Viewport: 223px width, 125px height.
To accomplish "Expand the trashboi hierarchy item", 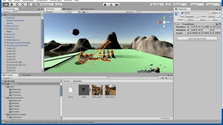I will click(x=5, y=18).
